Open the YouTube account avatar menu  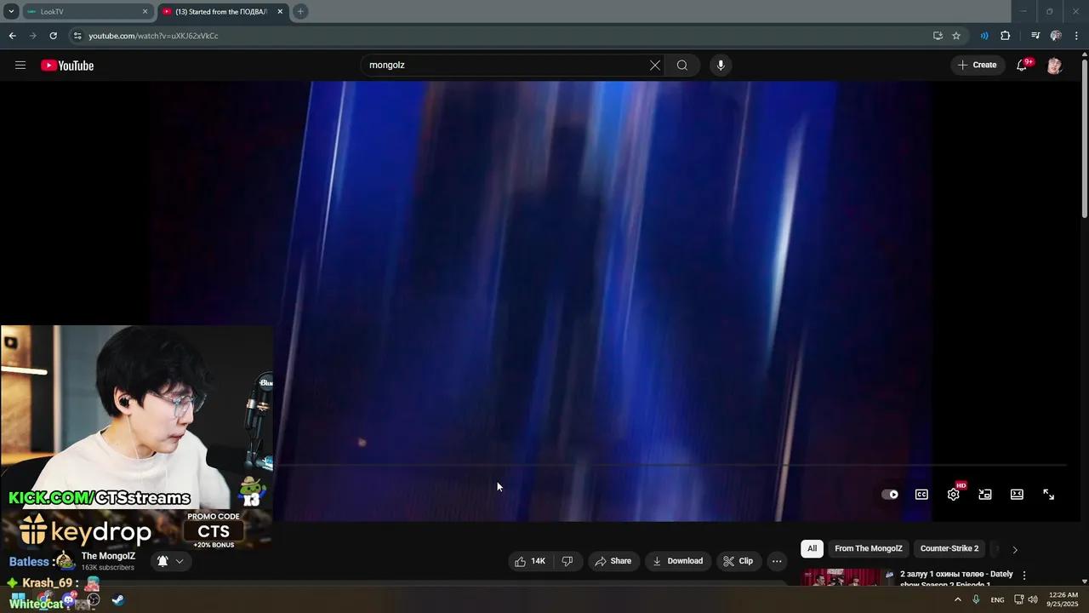(x=1054, y=66)
